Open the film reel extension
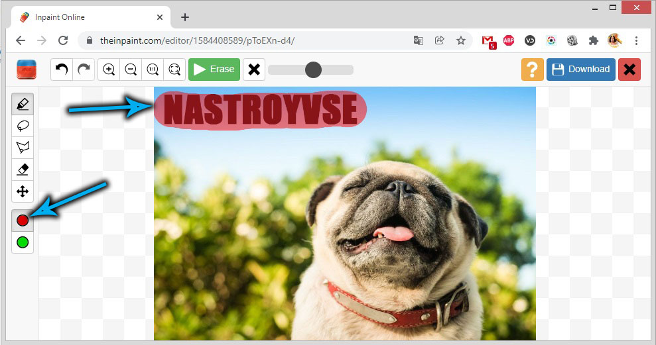The image size is (656, 345). [572, 40]
